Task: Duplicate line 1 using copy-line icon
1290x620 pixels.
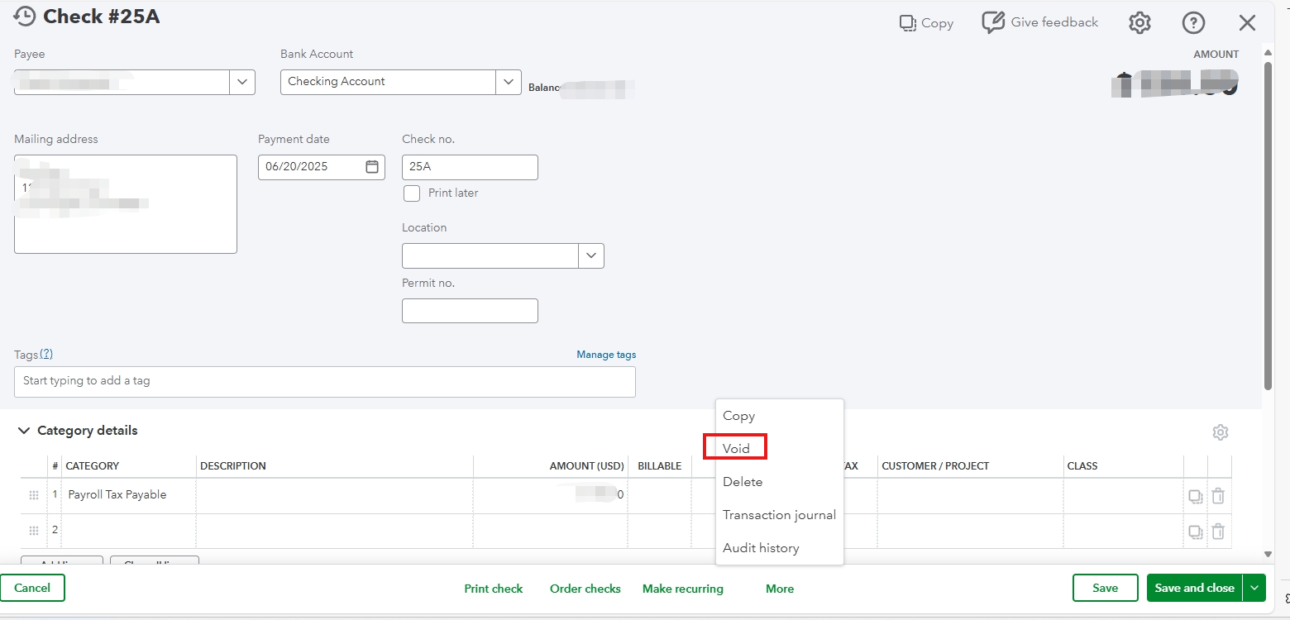Action: 1195,496
